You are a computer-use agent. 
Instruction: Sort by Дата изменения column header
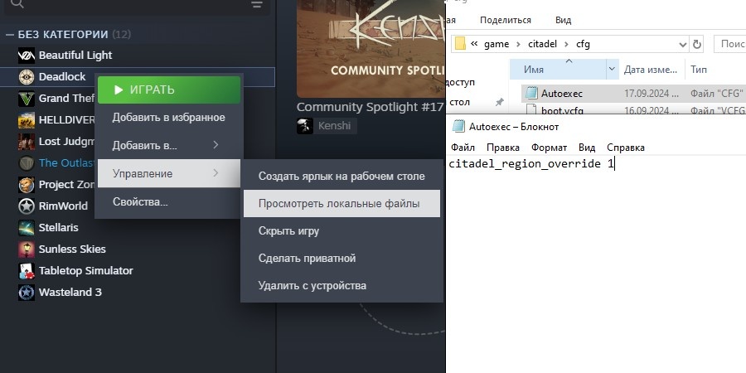pyautogui.click(x=651, y=70)
